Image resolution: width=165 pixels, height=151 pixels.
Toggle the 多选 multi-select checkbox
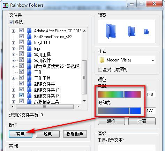point(11,22)
